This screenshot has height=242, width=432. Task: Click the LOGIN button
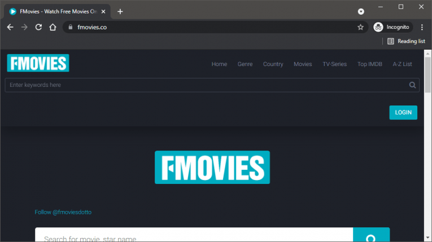[x=403, y=112]
